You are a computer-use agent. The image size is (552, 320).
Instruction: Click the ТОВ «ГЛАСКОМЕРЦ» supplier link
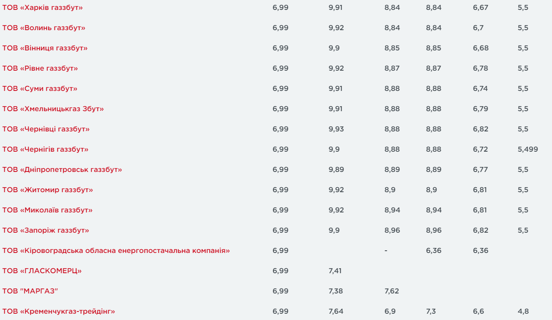pos(42,271)
